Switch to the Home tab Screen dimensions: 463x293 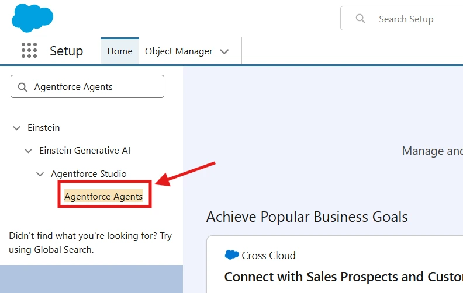pyautogui.click(x=120, y=51)
